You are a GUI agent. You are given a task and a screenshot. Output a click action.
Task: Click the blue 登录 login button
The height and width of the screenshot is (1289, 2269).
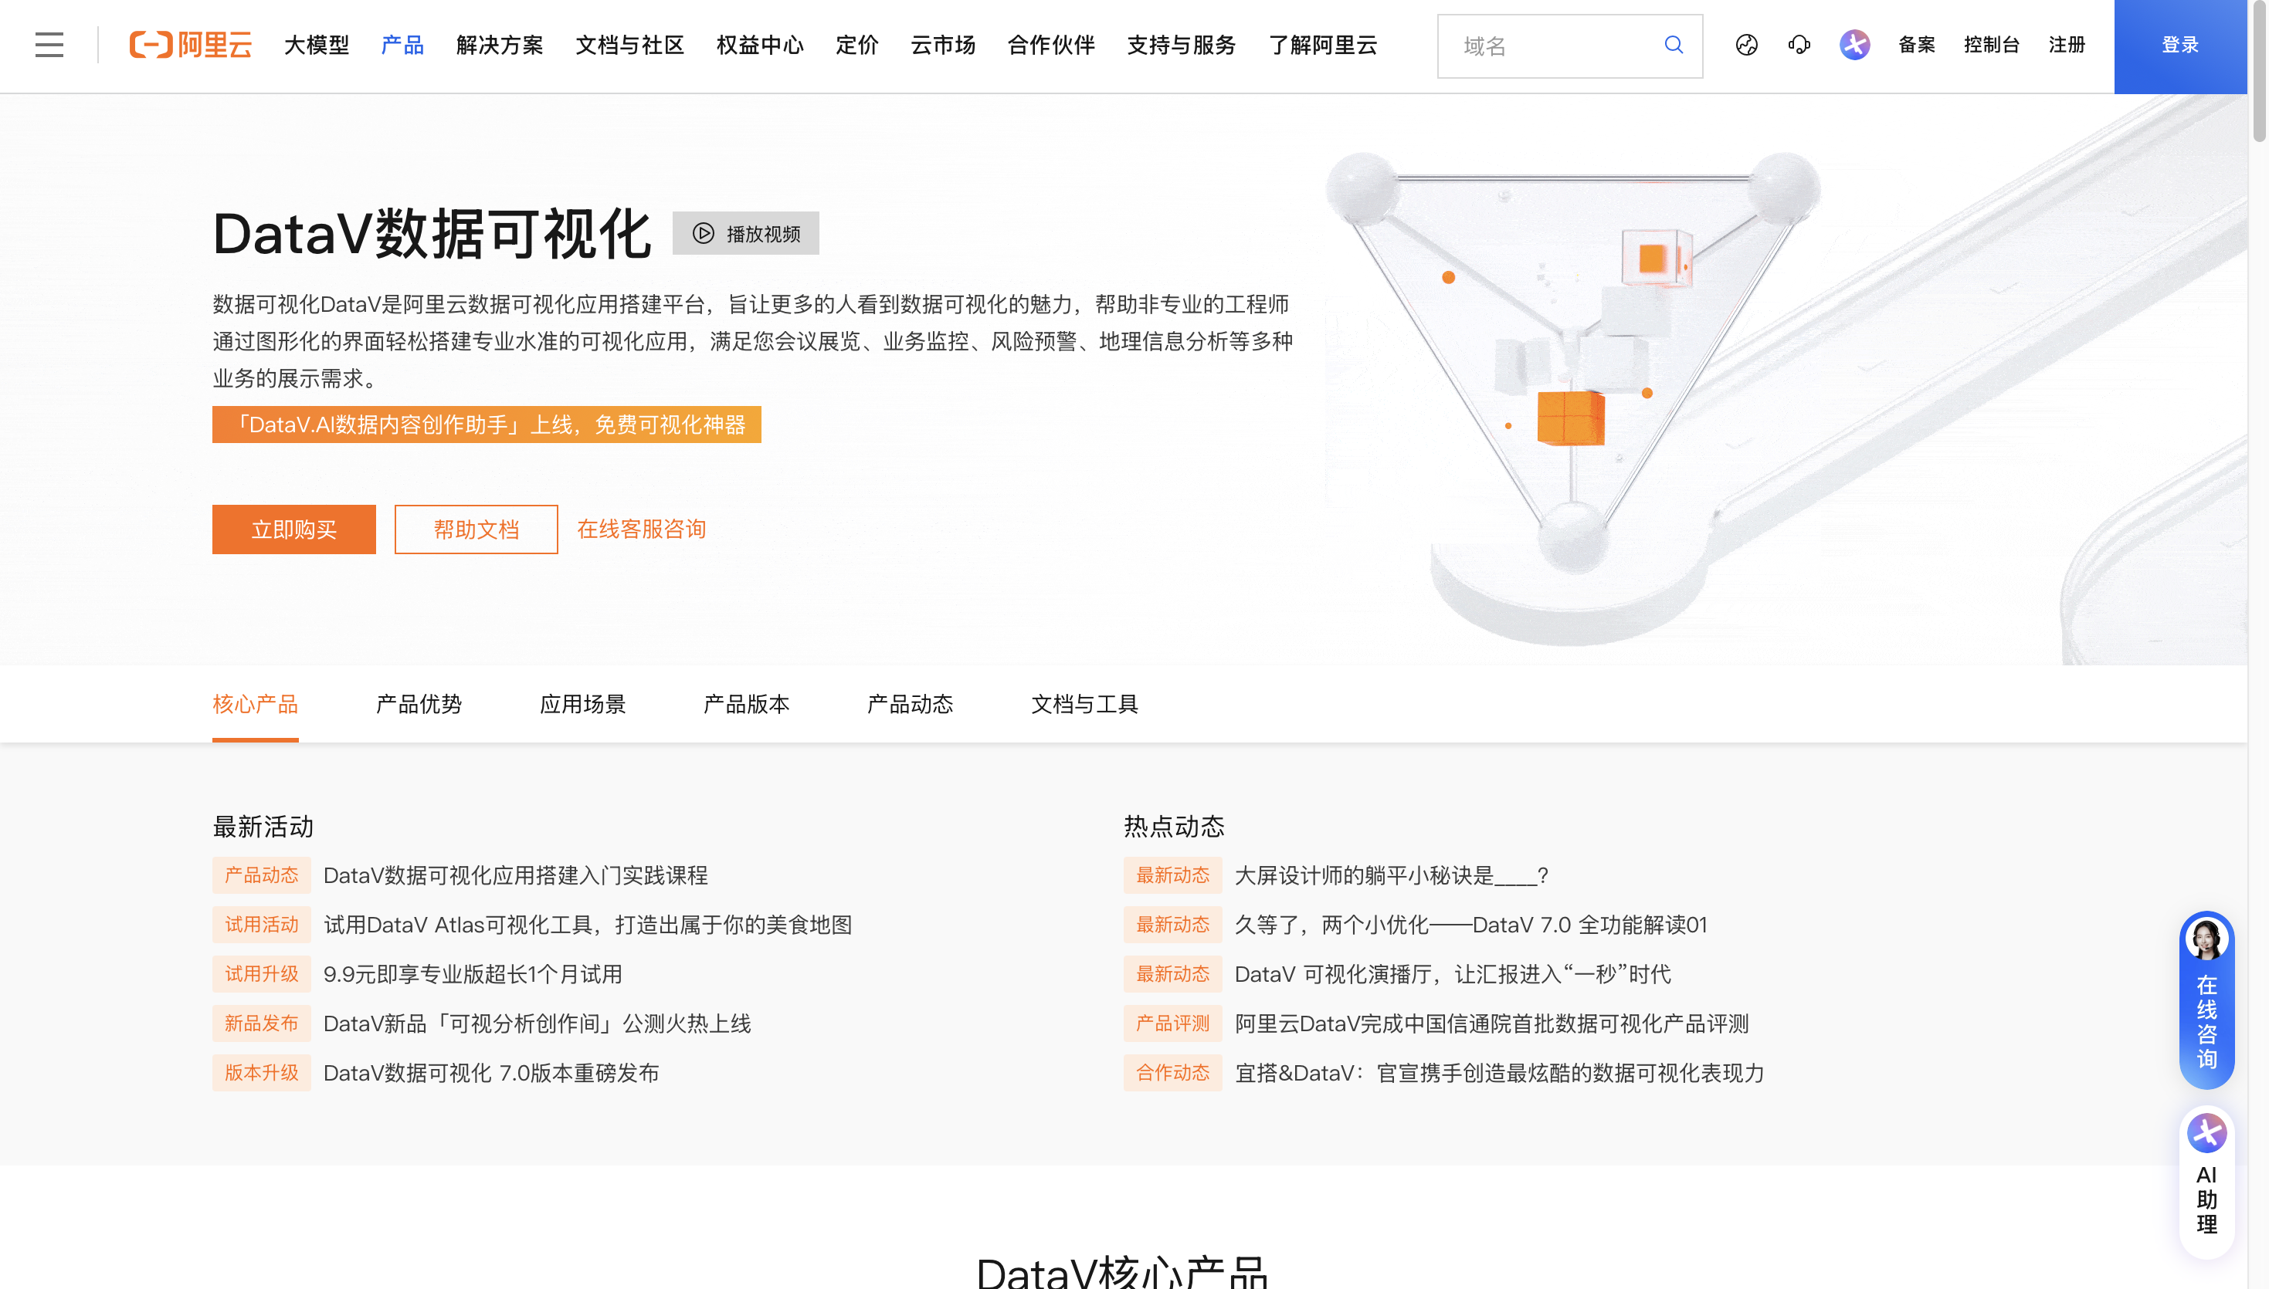click(2179, 45)
